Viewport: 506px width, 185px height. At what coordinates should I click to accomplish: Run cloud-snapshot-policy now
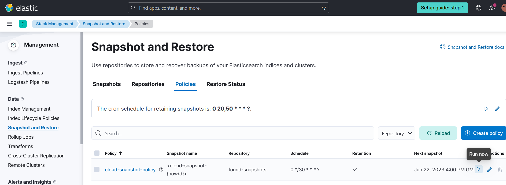(478, 169)
